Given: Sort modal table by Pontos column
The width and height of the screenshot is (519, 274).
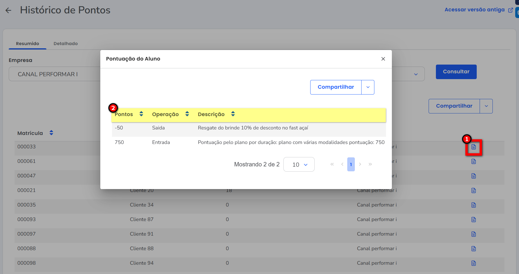Looking at the screenshot, I should coord(141,114).
